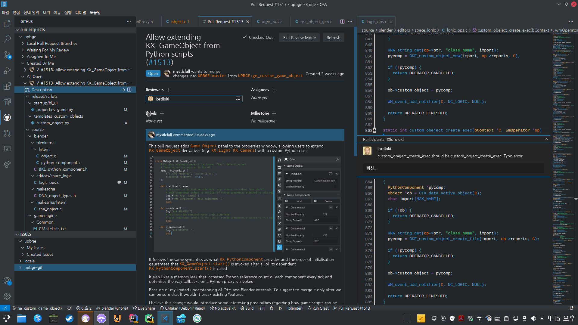Open PyCharm from the taskbar

click(149, 318)
